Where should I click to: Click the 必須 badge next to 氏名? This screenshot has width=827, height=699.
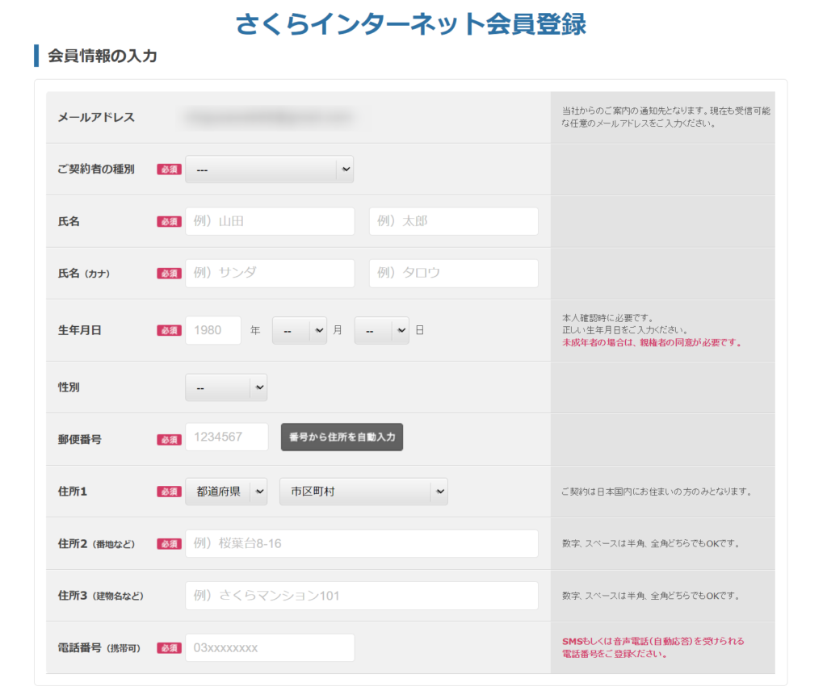pos(170,221)
